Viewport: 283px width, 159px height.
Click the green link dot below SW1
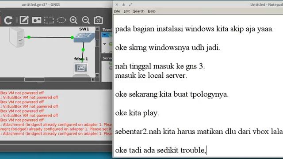pyautogui.click(x=83, y=49)
